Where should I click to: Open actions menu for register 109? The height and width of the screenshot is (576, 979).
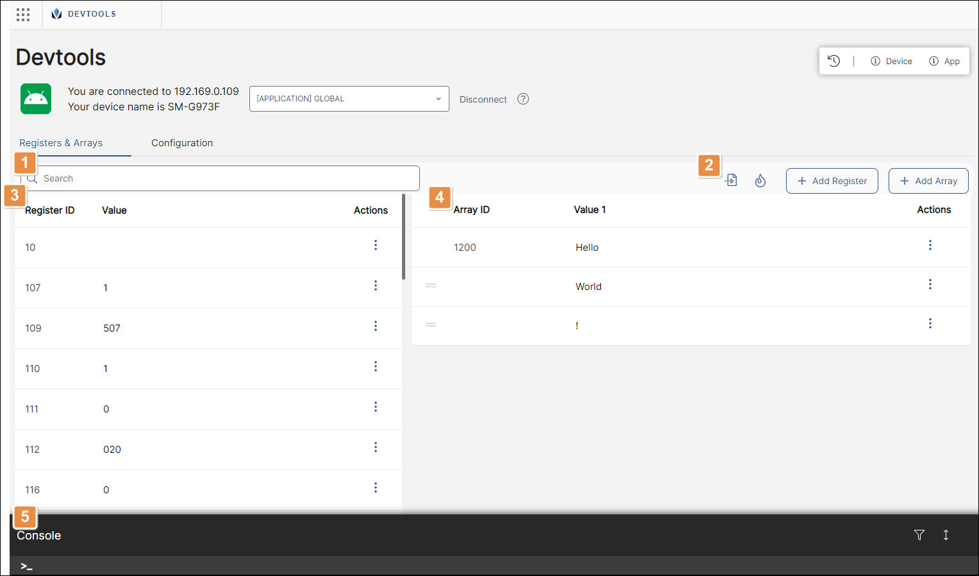coord(376,326)
